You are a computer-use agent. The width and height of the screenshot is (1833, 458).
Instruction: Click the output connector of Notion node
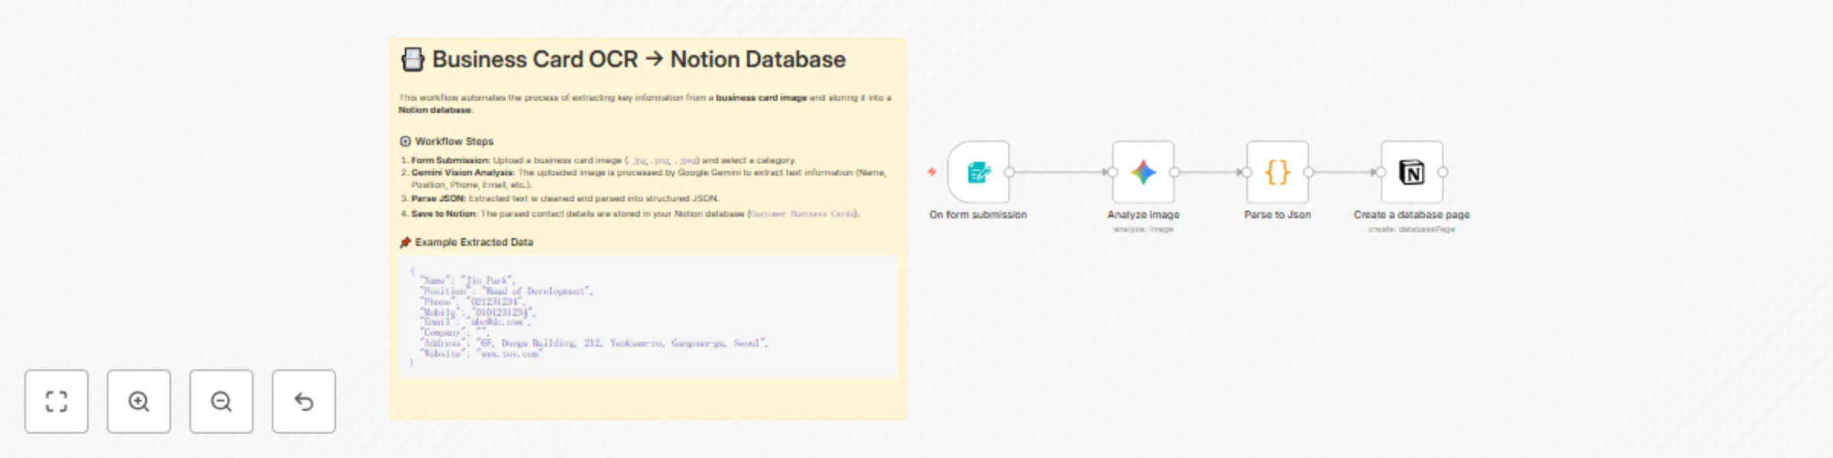coord(1443,173)
